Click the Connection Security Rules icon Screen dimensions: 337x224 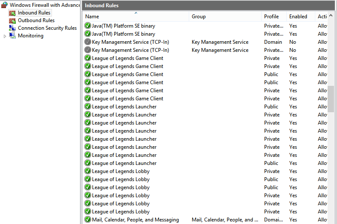coord(12,28)
